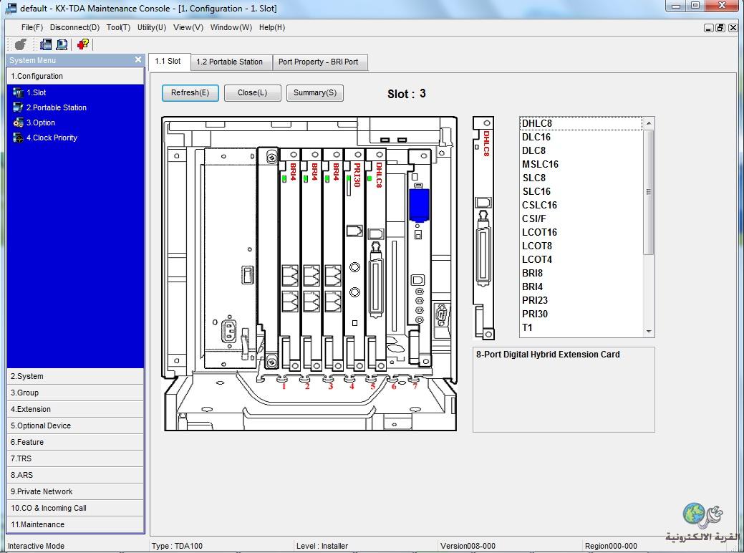This screenshot has width=744, height=553.
Task: Click the card list scroll down arrow
Action: tap(649, 332)
